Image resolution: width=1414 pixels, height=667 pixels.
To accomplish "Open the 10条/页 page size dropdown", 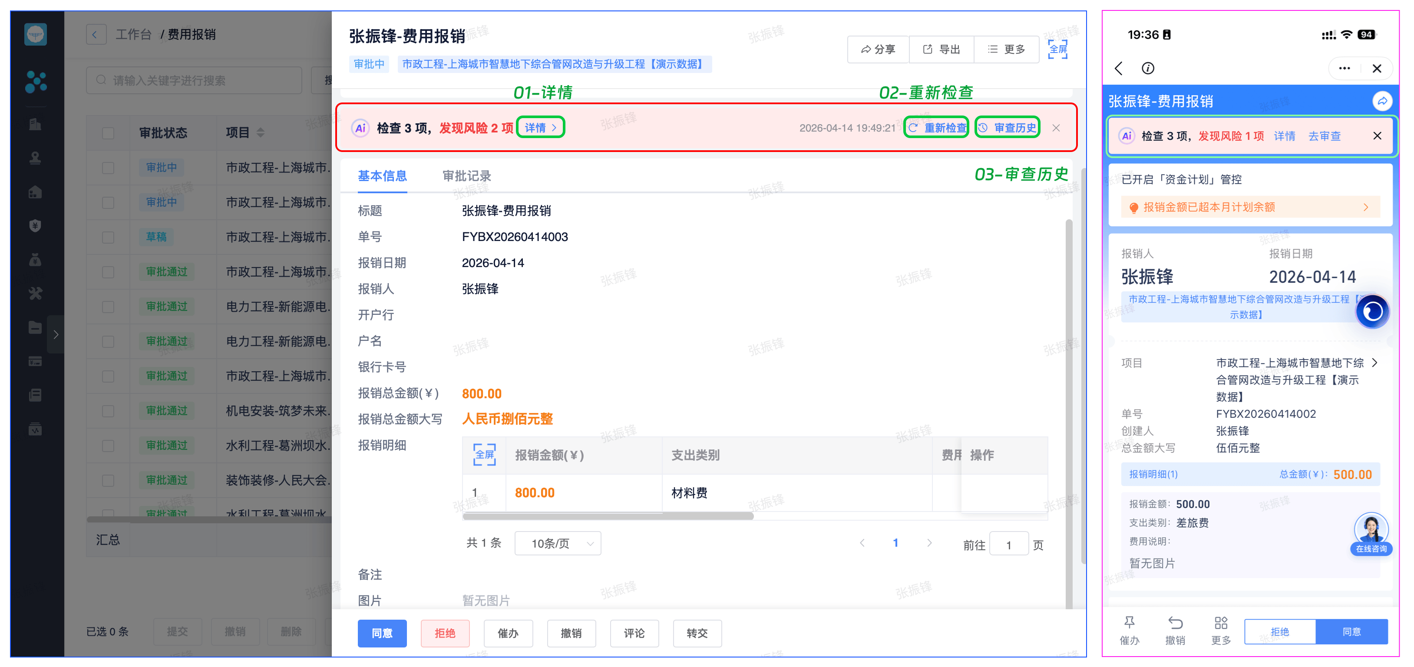I will (557, 544).
